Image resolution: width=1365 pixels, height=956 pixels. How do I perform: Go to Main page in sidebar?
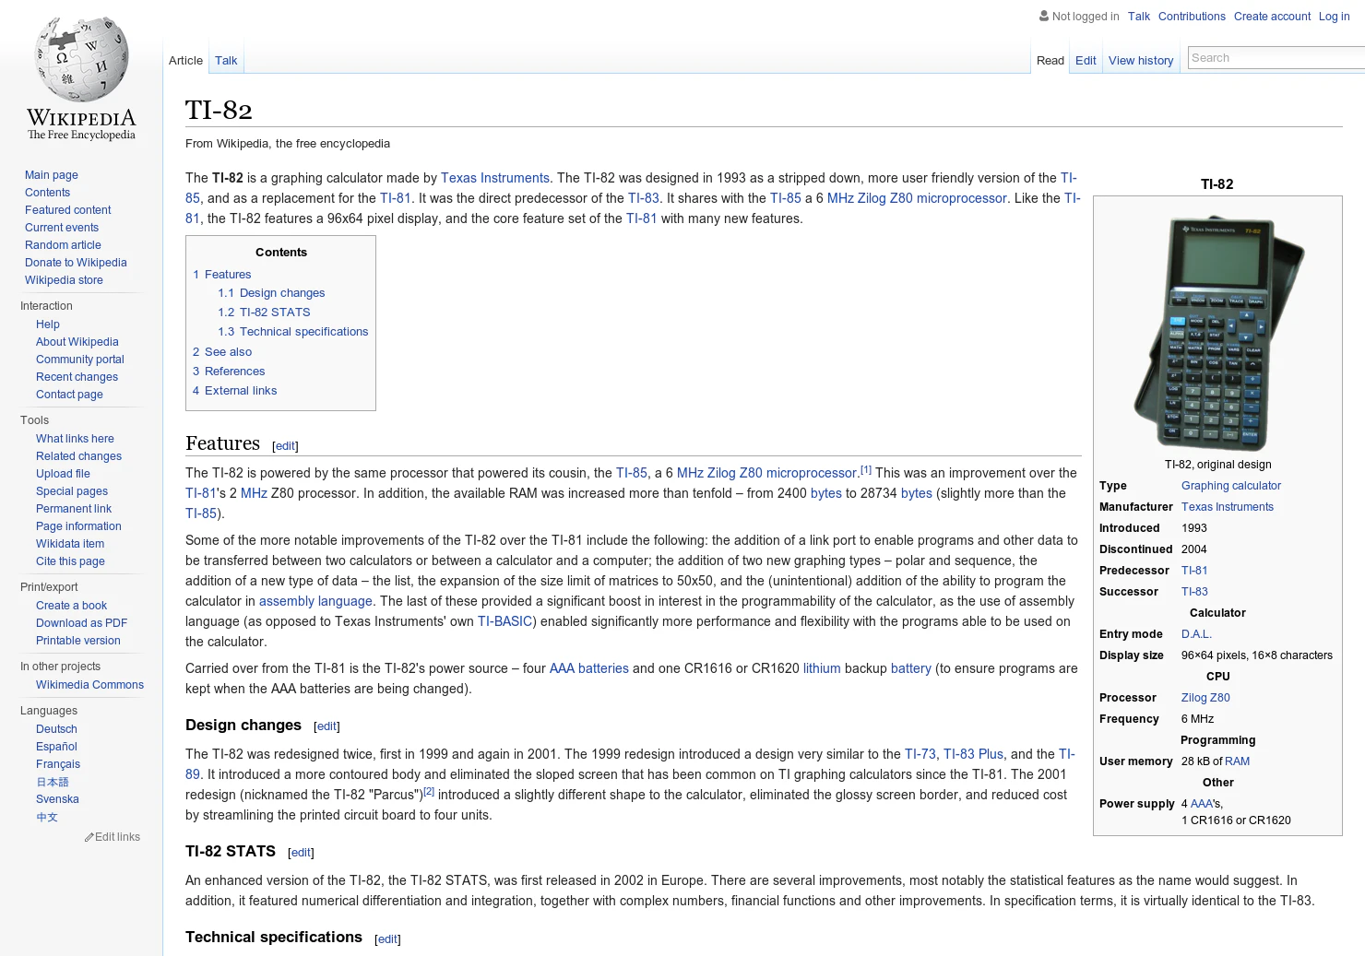[52, 175]
